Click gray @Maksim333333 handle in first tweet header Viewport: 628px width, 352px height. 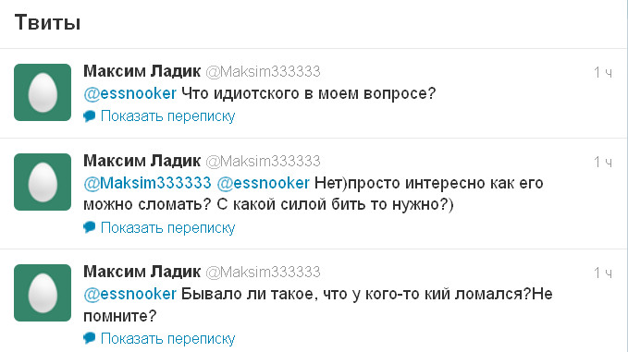coord(264,71)
